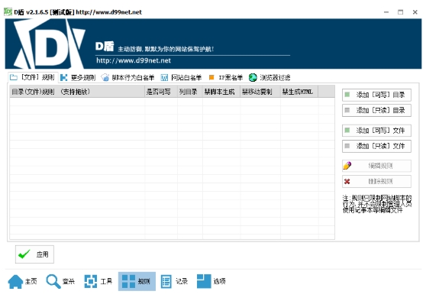Open the 查杀 scan section

[x=60, y=281]
